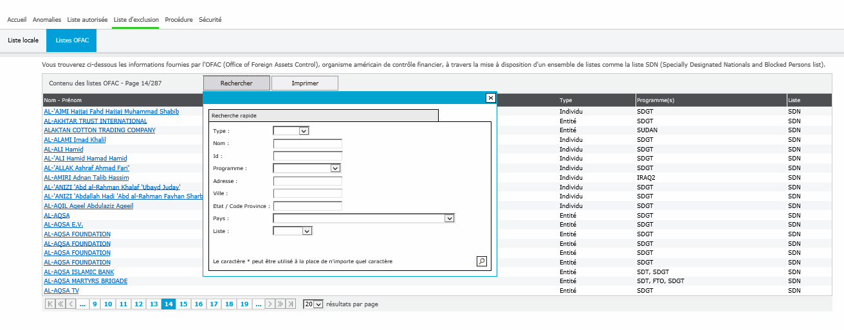Go to previous page arrow
The height and width of the screenshot is (330, 844).
click(x=71, y=304)
